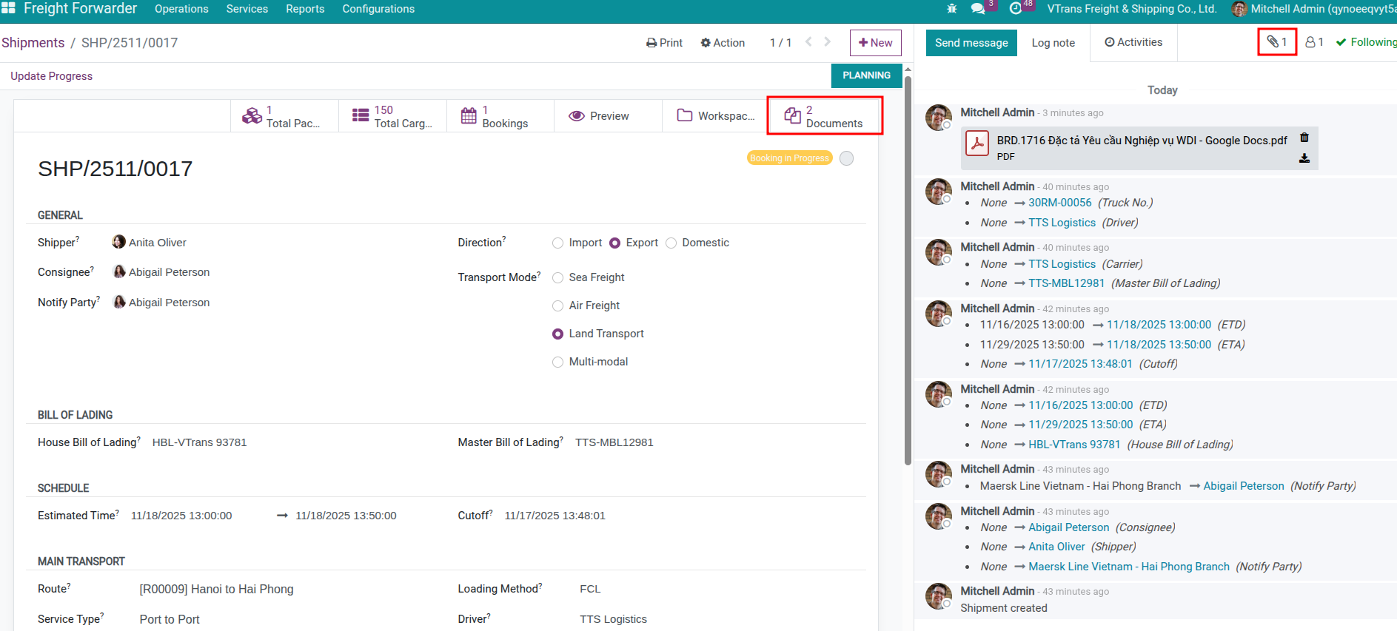Click the Send message button
This screenshot has width=1397, height=631.
pyautogui.click(x=971, y=43)
